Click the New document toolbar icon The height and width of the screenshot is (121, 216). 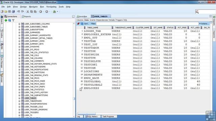(2, 12)
